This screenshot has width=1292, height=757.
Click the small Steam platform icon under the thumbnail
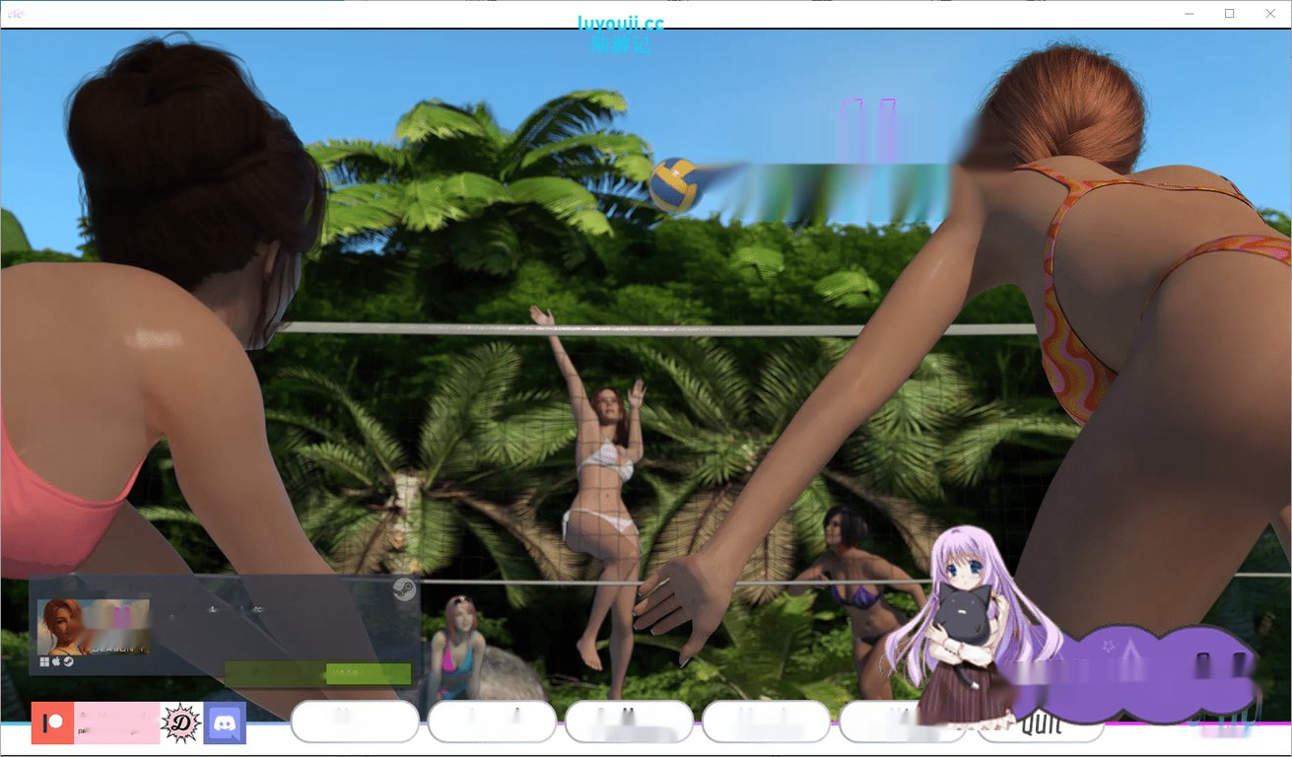tap(68, 661)
